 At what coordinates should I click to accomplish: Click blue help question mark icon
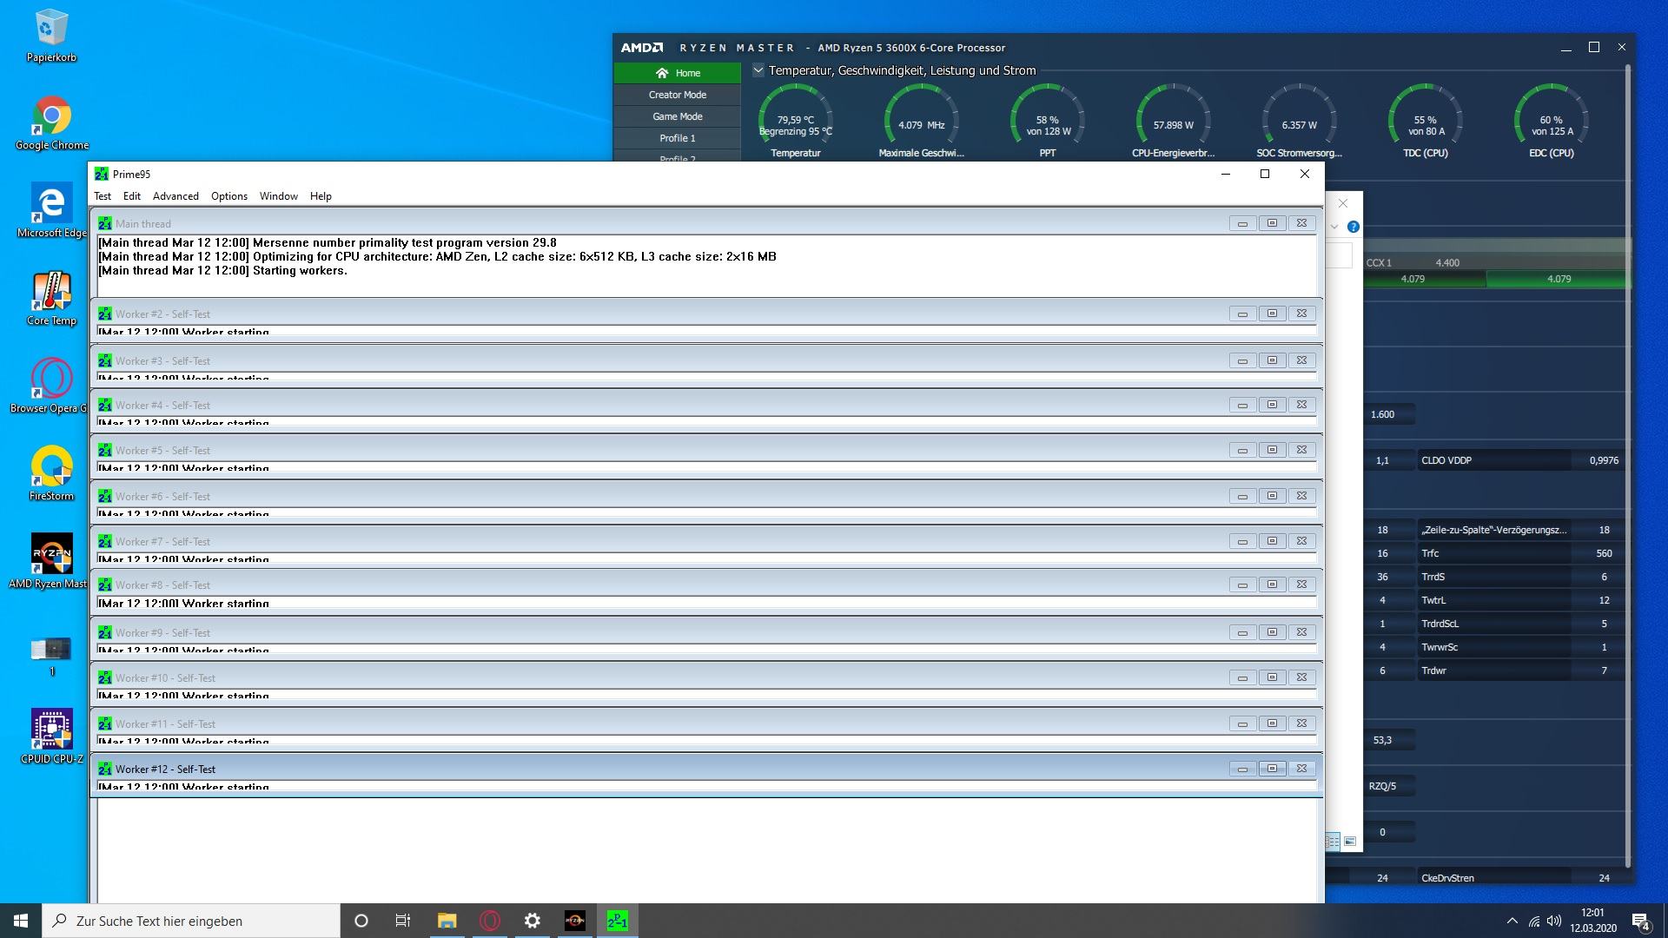(x=1353, y=227)
